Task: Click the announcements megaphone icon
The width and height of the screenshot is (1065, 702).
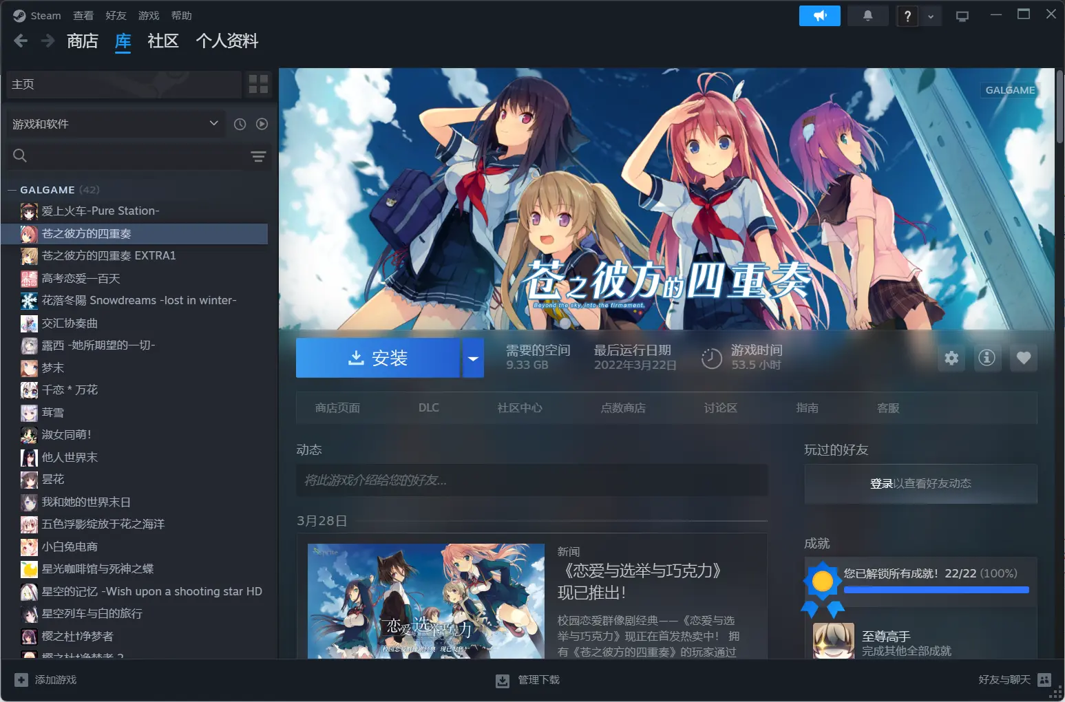Action: [x=819, y=16]
